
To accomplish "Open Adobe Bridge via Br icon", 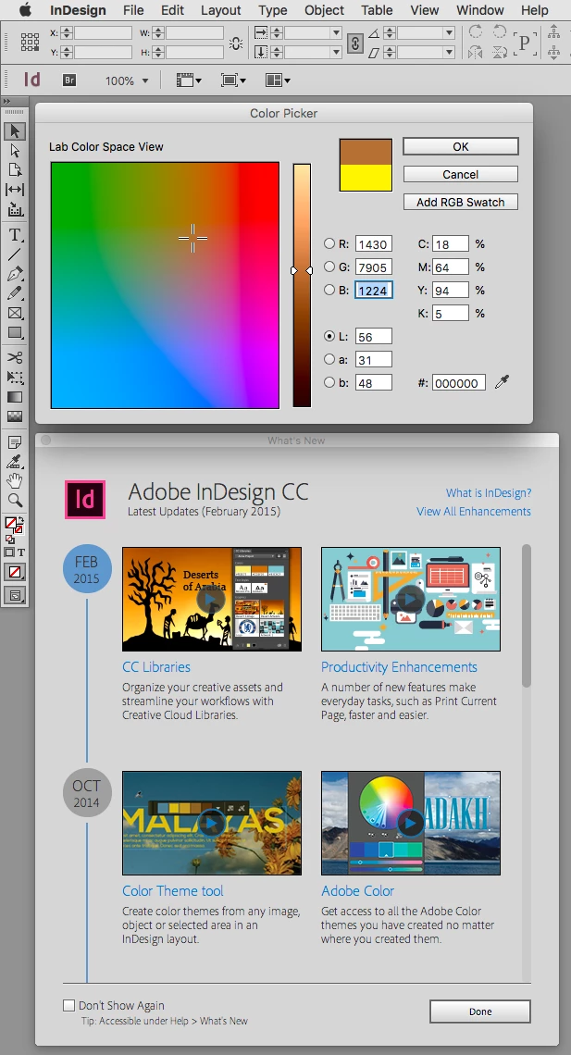I will [69, 81].
